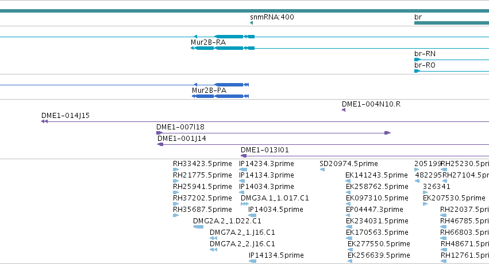Click the DME1-004N10.R arrow glyph
The width and height of the screenshot is (489, 264).
pyautogui.click(x=344, y=110)
